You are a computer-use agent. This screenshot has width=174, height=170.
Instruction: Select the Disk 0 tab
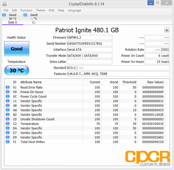tap(13, 19)
